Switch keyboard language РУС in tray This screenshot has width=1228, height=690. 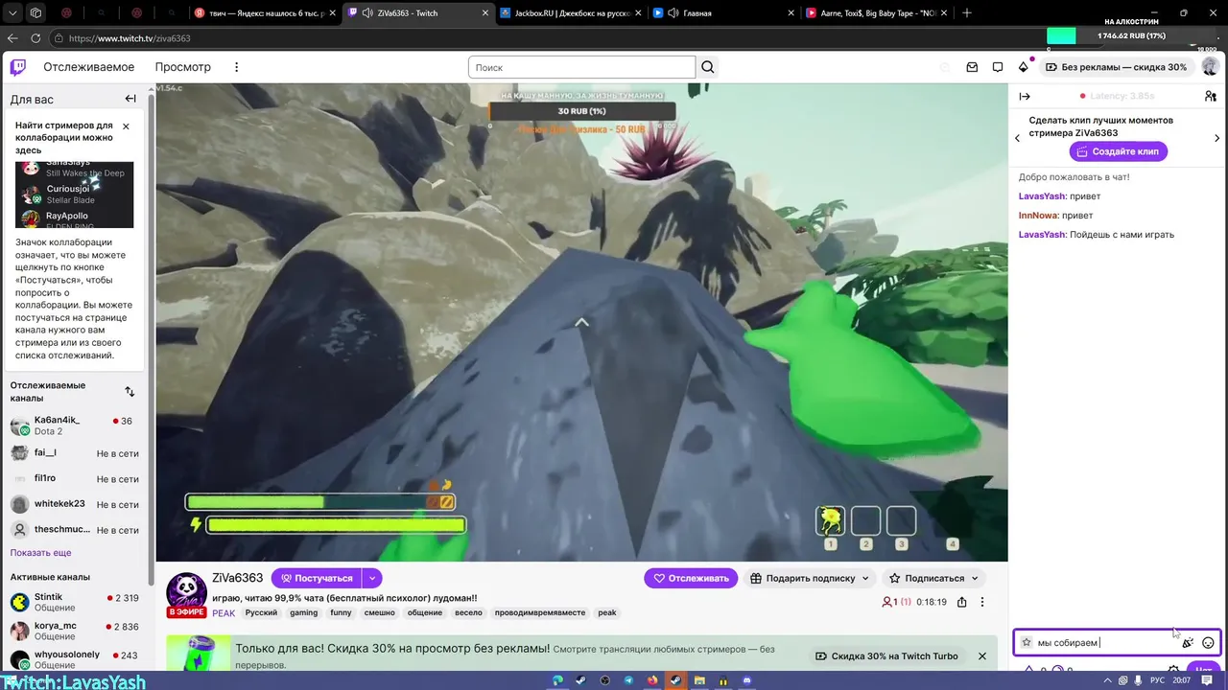[x=1158, y=680]
